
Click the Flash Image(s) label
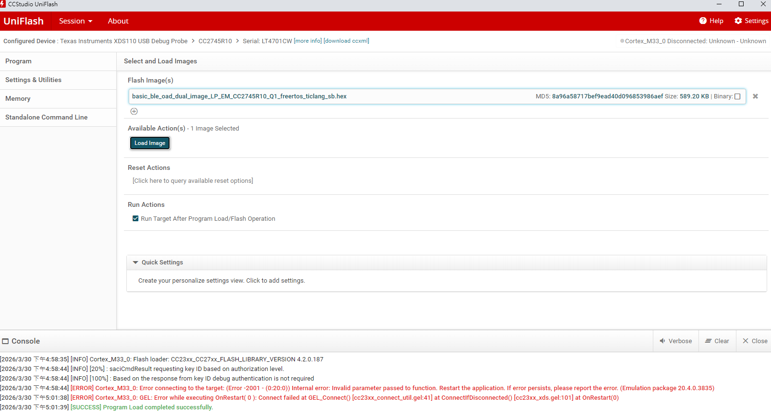tap(150, 81)
